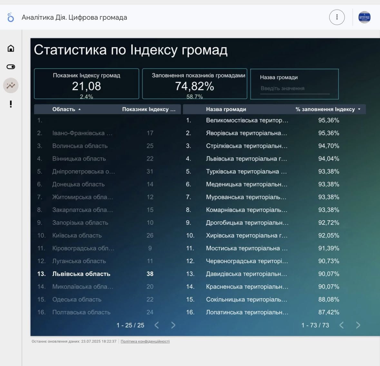The image size is (380, 366).
Task: Click the Looker Studio logo icon
Action: click(11, 17)
